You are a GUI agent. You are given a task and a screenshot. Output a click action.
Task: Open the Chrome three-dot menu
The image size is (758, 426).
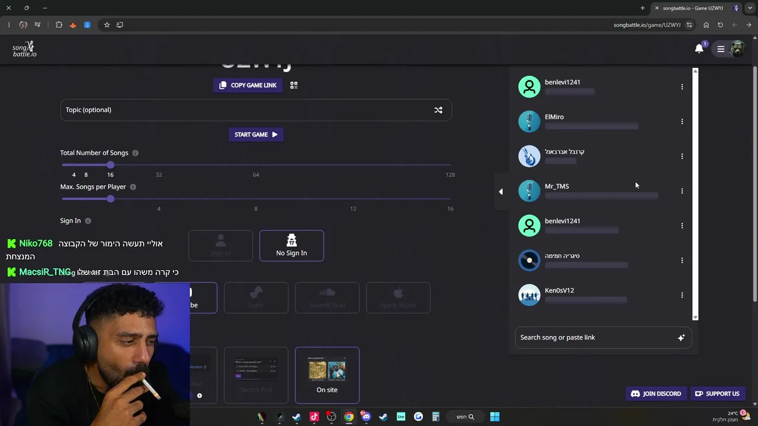[x=9, y=25]
